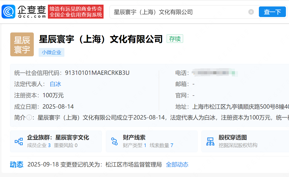The width and height of the screenshot is (289, 177).
Task: Click the unified social credit code text
Action: (97, 73)
